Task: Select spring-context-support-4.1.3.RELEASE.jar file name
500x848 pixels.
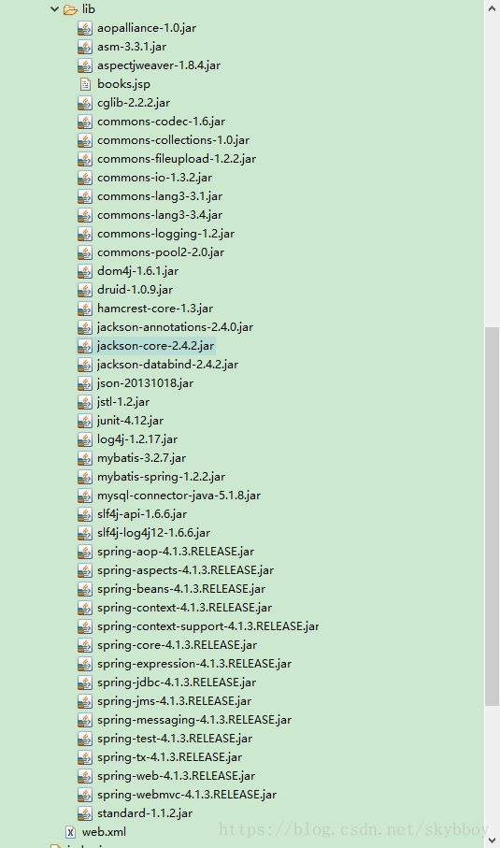Action: [208, 626]
